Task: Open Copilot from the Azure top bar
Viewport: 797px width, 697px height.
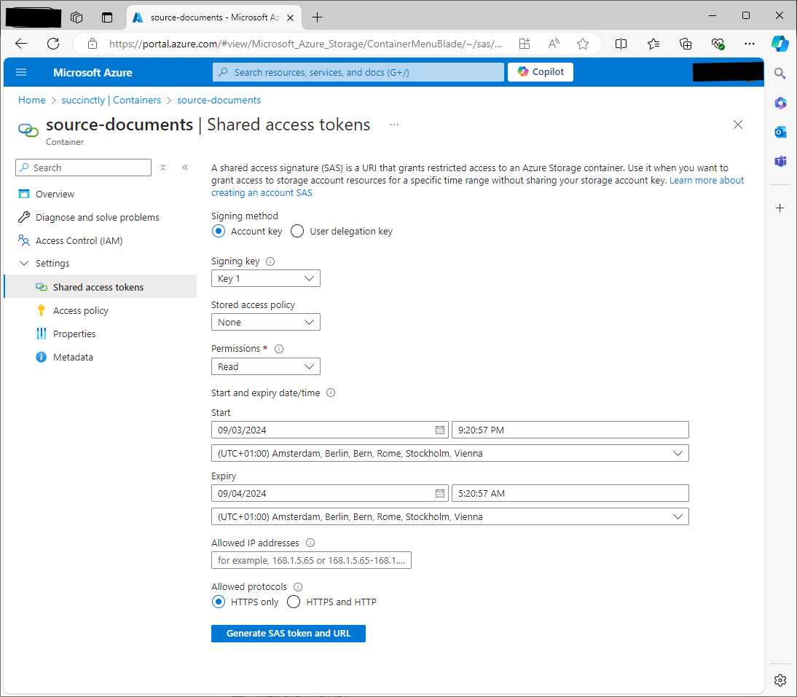Action: 540,71
